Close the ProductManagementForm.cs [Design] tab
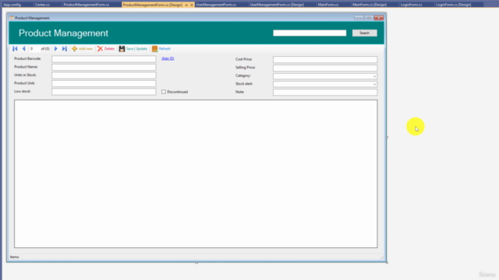Image resolution: width=499 pixels, height=280 pixels. (x=192, y=5)
